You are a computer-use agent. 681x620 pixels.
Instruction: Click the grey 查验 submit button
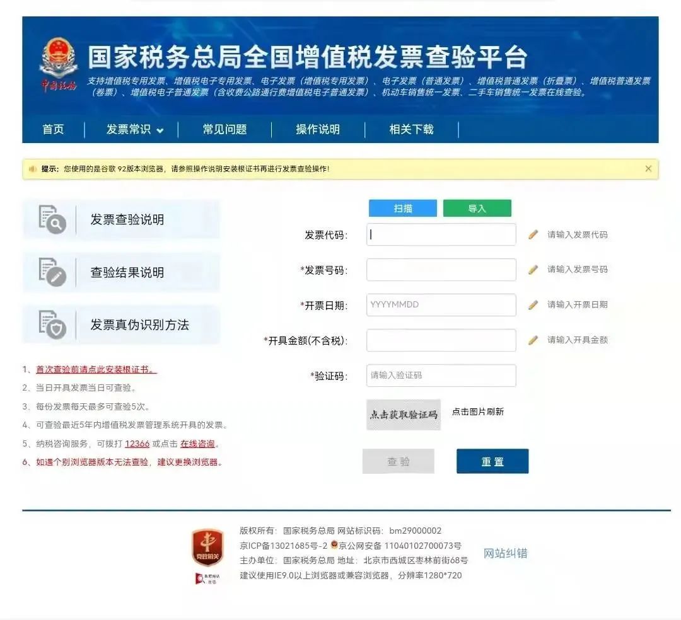(x=399, y=461)
